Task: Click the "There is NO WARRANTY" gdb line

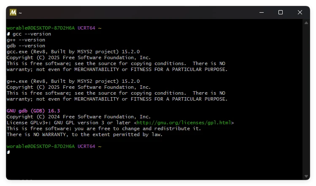Action: tap(84, 134)
